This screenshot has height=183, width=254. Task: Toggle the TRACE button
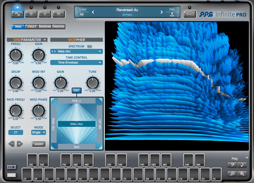(189, 14)
